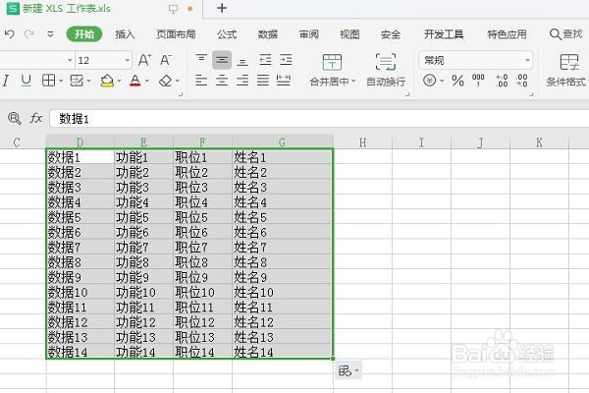Decrease decimal places icon
This screenshot has height=393, width=589.
point(522,81)
